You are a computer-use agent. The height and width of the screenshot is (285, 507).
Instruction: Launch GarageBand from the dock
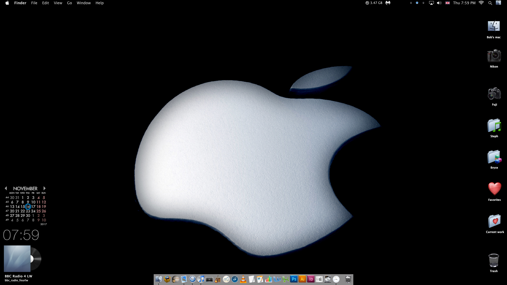pos(218,279)
